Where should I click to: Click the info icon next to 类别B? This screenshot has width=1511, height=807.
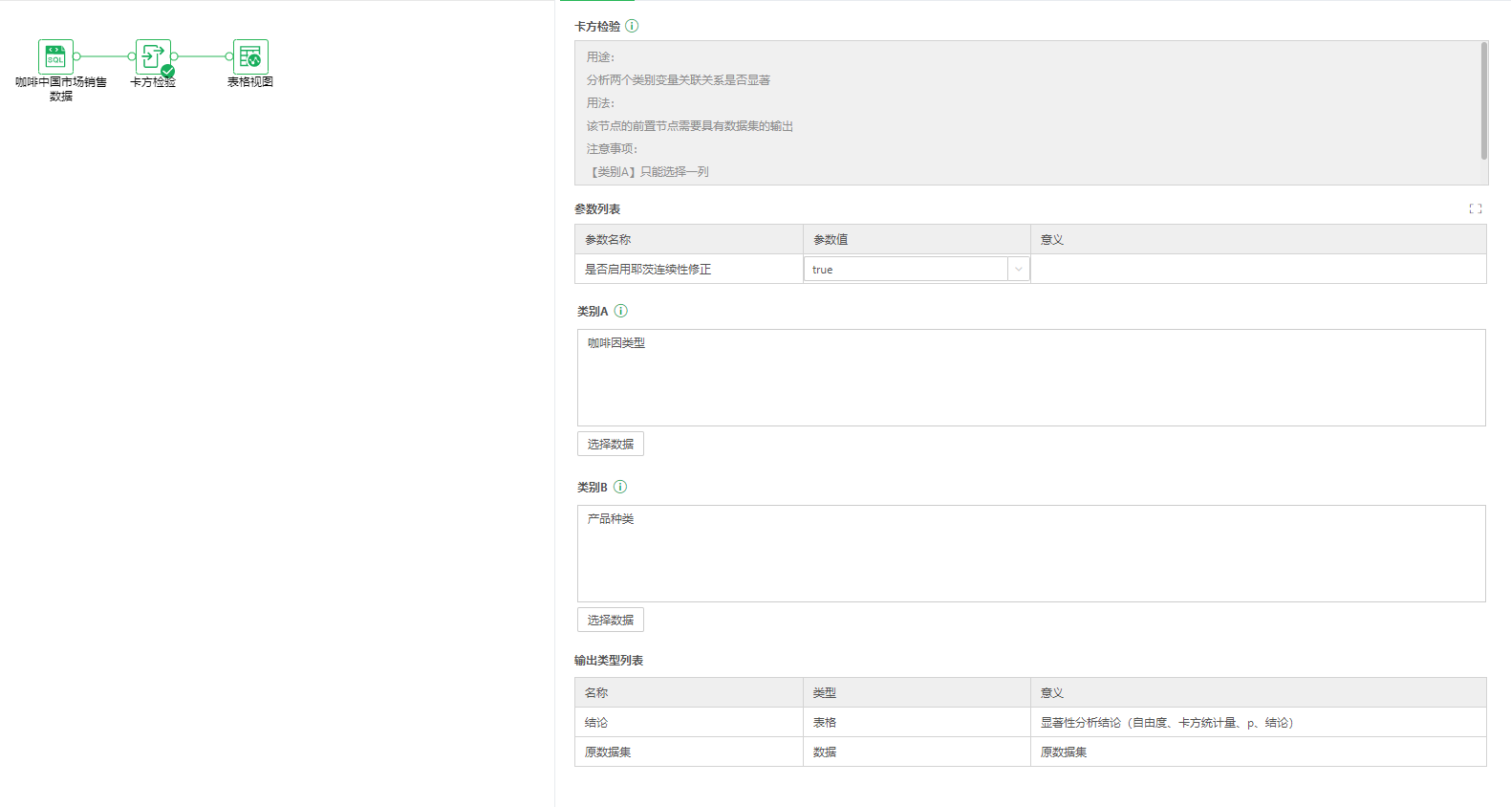coord(620,487)
